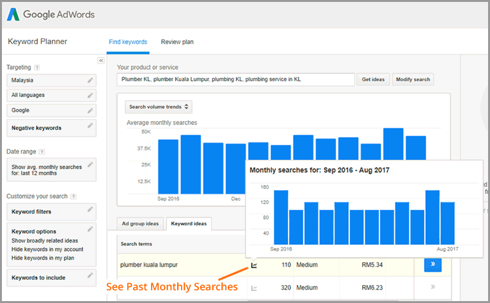Open the Keyword ideas tab
Image resolution: width=490 pixels, height=303 pixels.
pos(189,223)
